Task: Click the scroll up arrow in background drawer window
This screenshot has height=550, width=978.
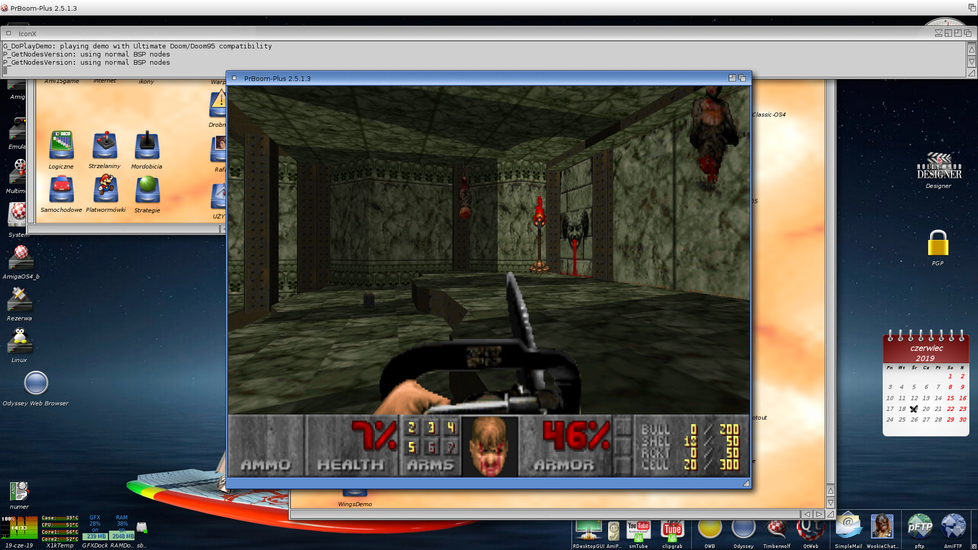Action: [830, 490]
